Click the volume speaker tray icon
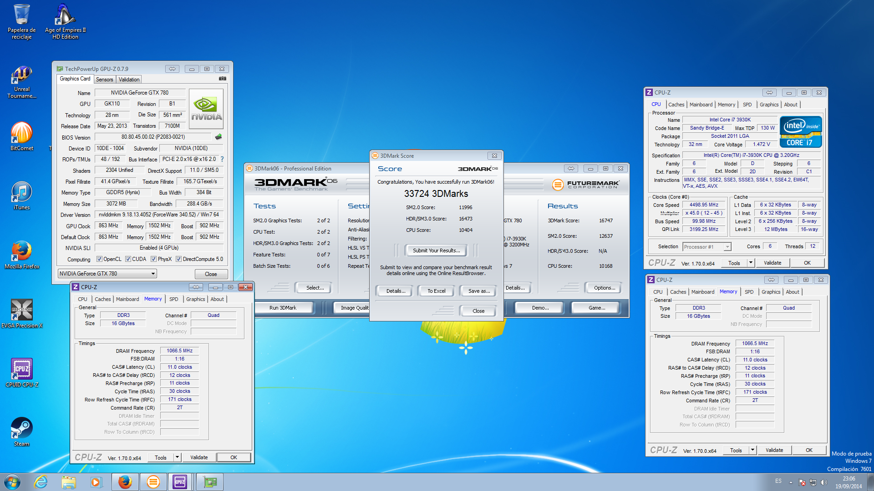Screen dimensions: 874x491 823,482
